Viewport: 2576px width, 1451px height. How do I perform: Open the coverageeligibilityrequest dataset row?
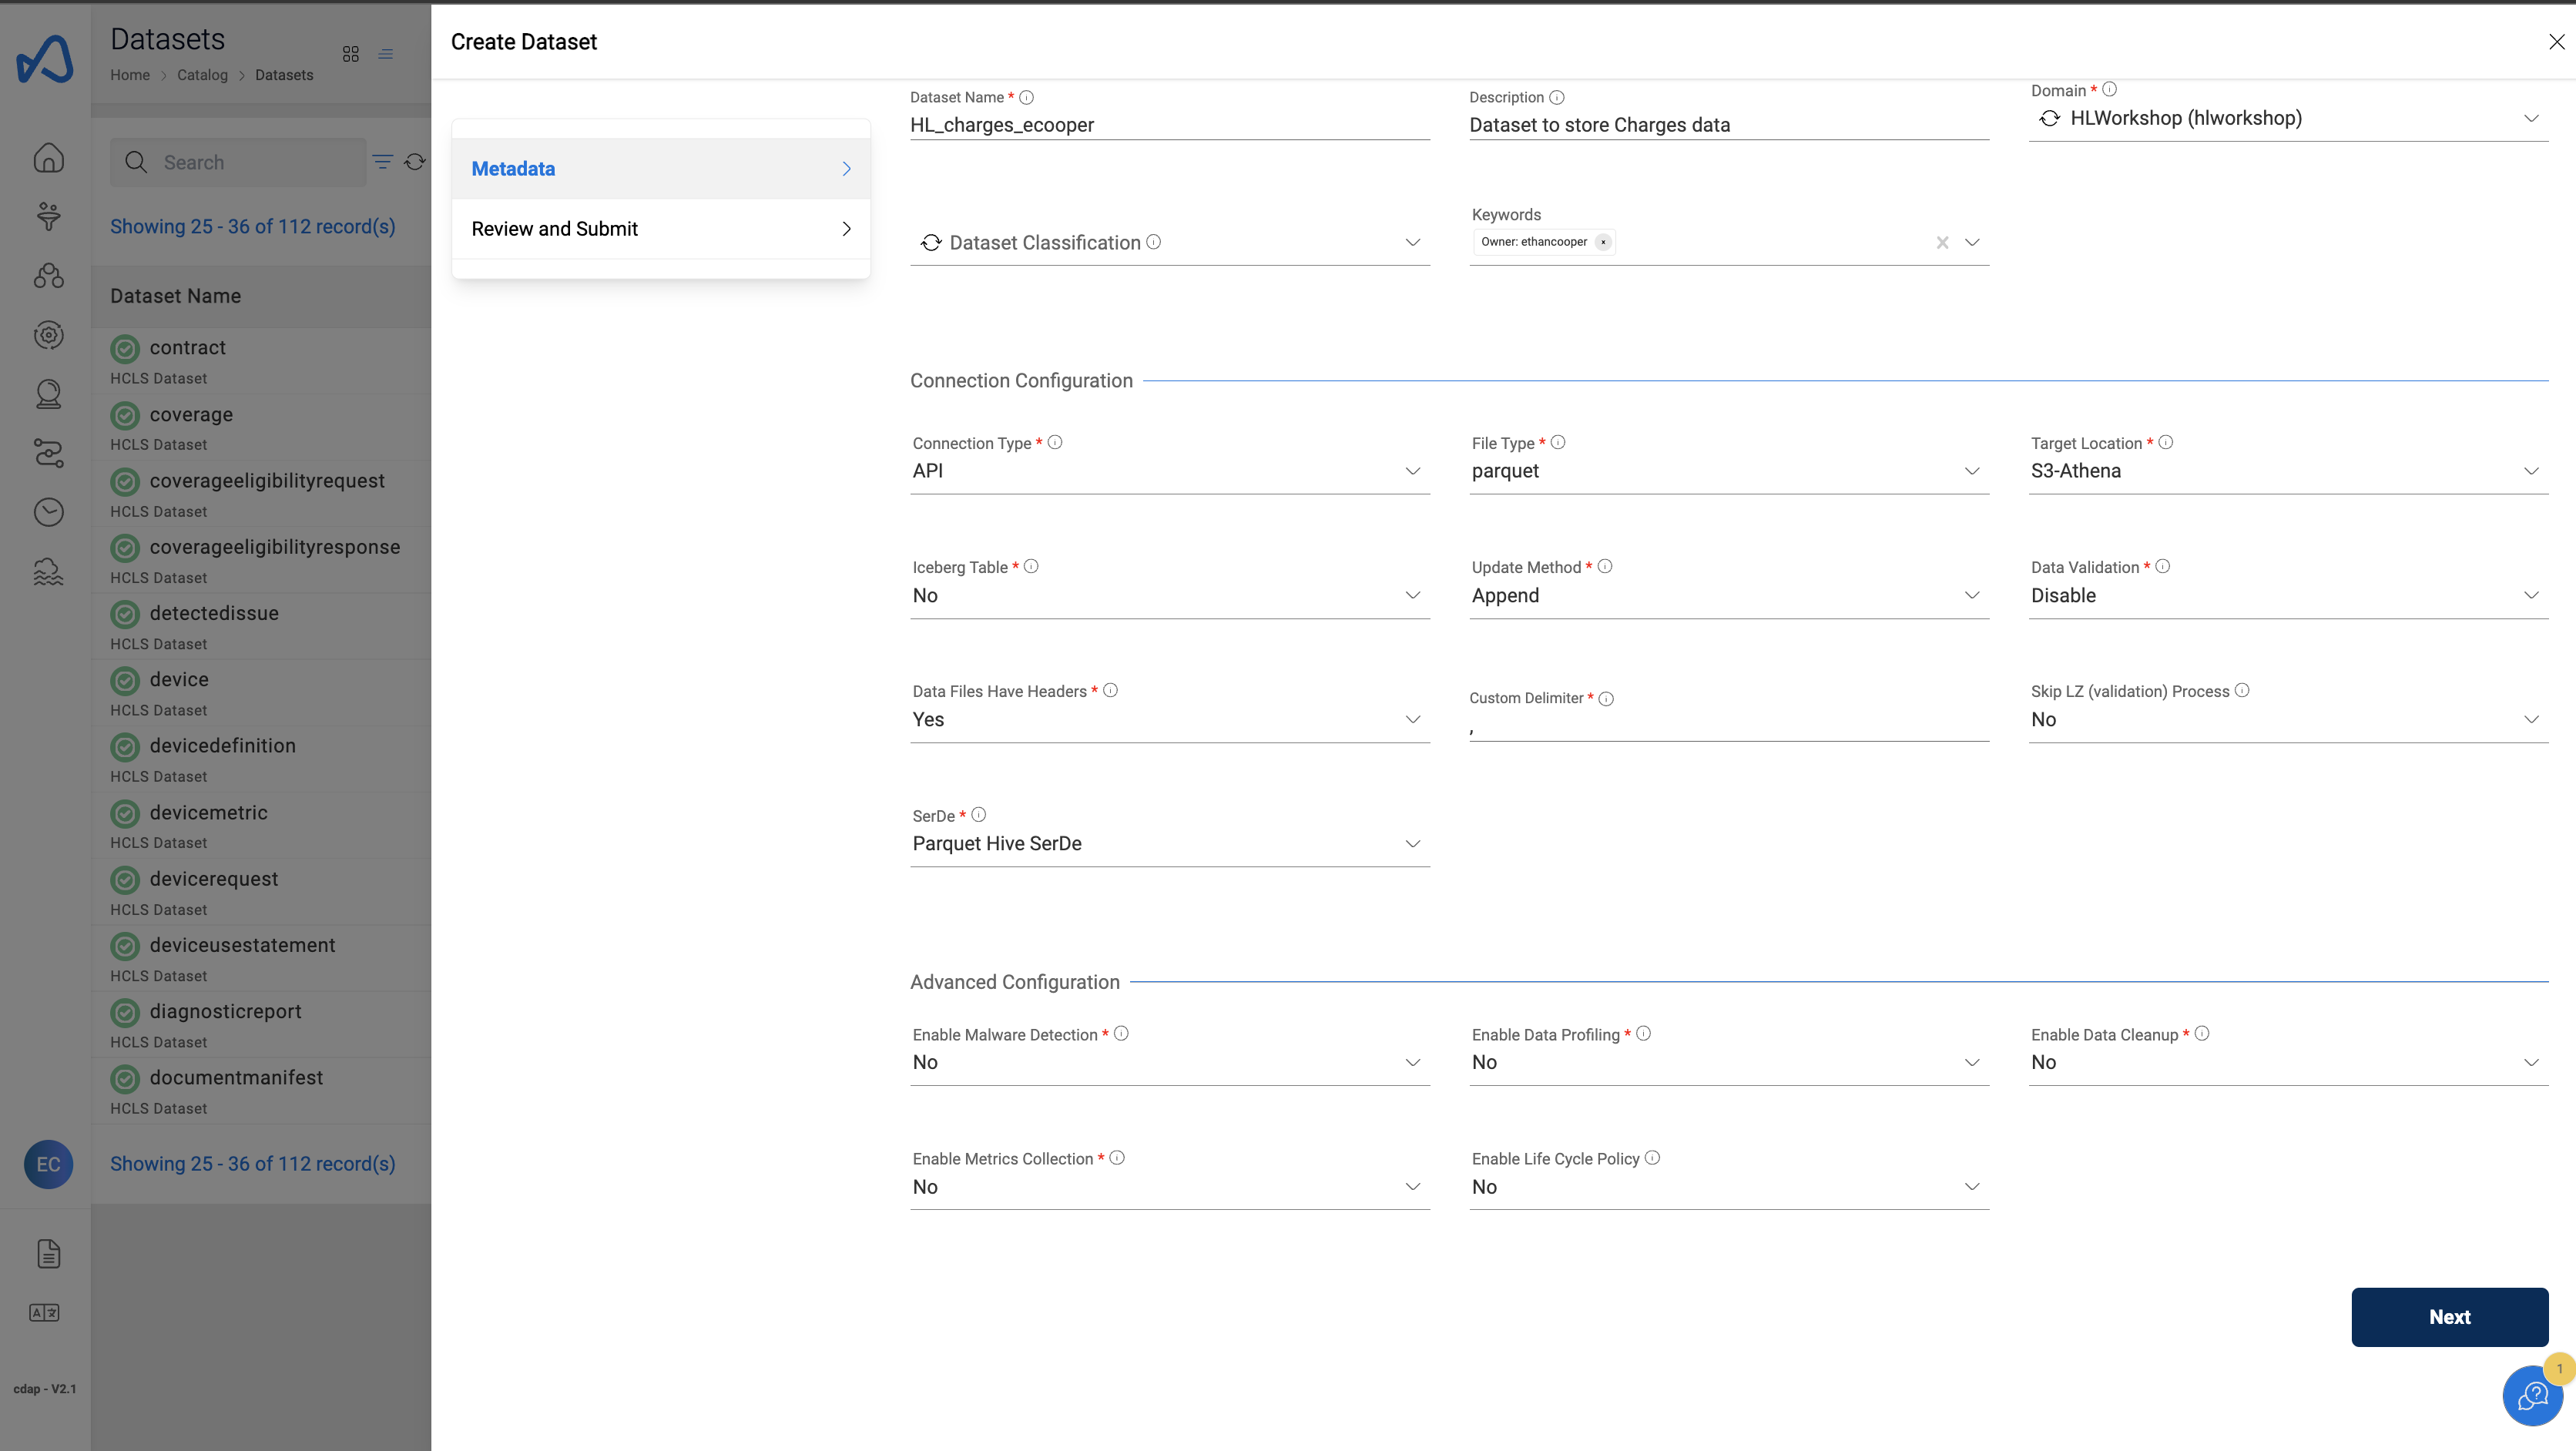coord(261,494)
